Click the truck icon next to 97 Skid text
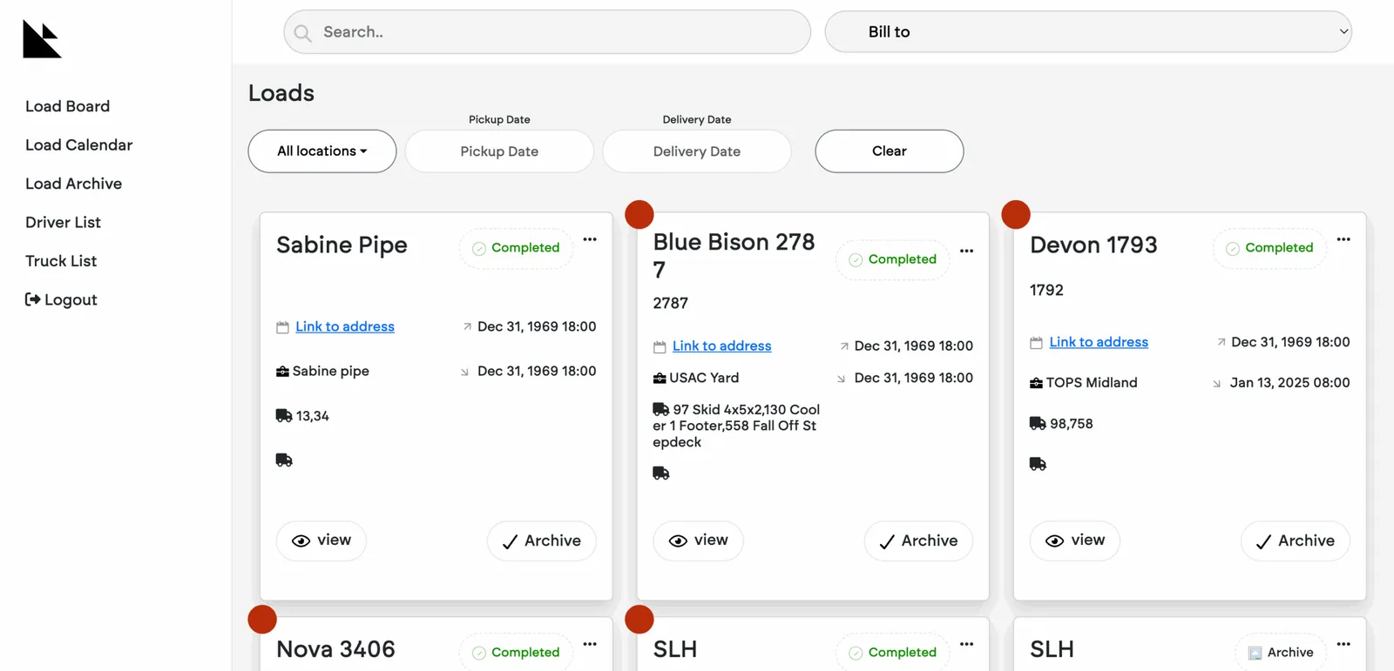Viewport: 1394px width, 671px height. click(x=661, y=409)
